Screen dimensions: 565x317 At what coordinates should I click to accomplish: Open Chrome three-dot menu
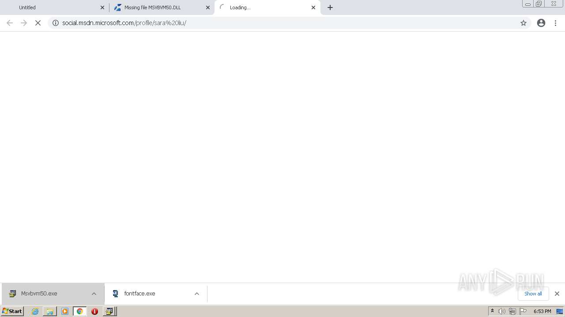click(556, 23)
